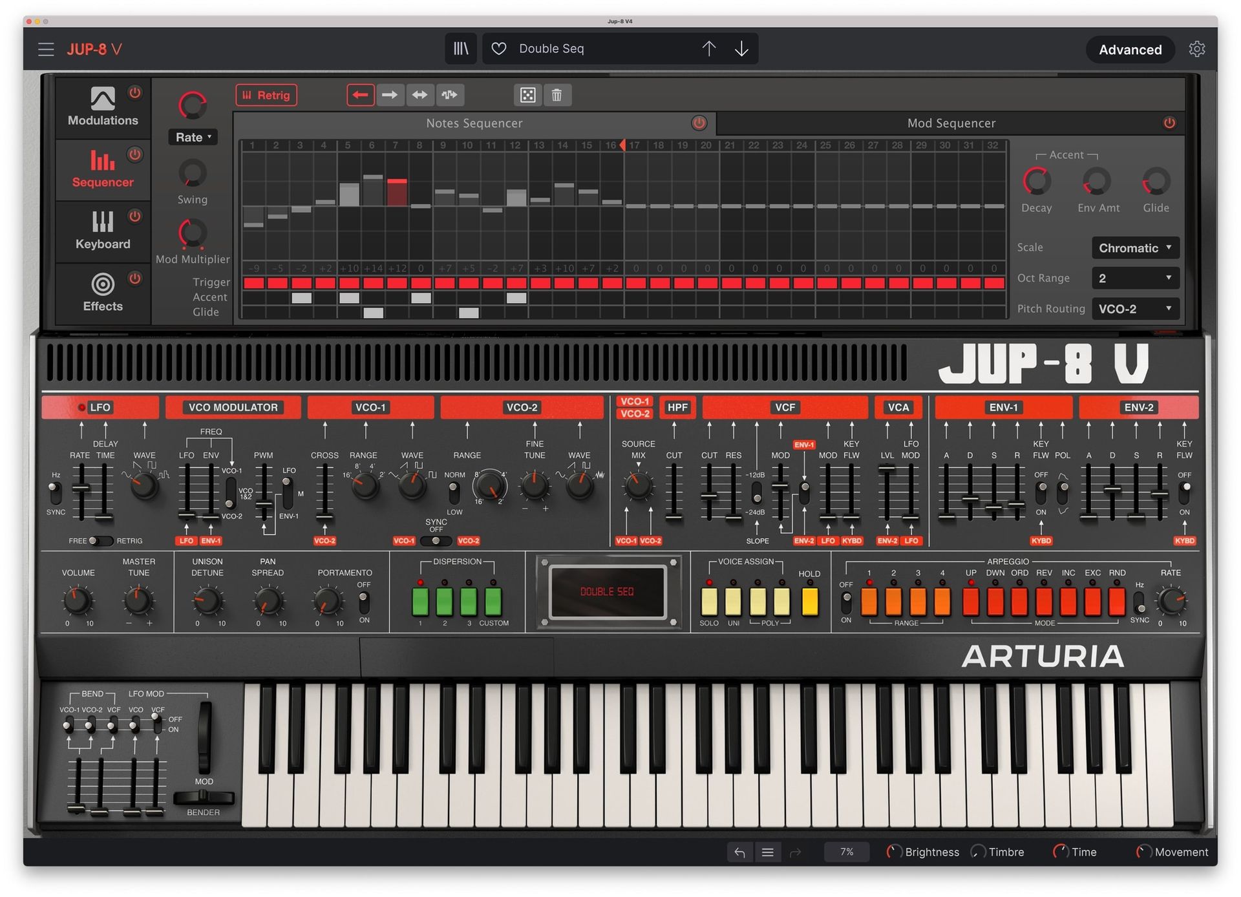Click the Swing knob

(192, 174)
